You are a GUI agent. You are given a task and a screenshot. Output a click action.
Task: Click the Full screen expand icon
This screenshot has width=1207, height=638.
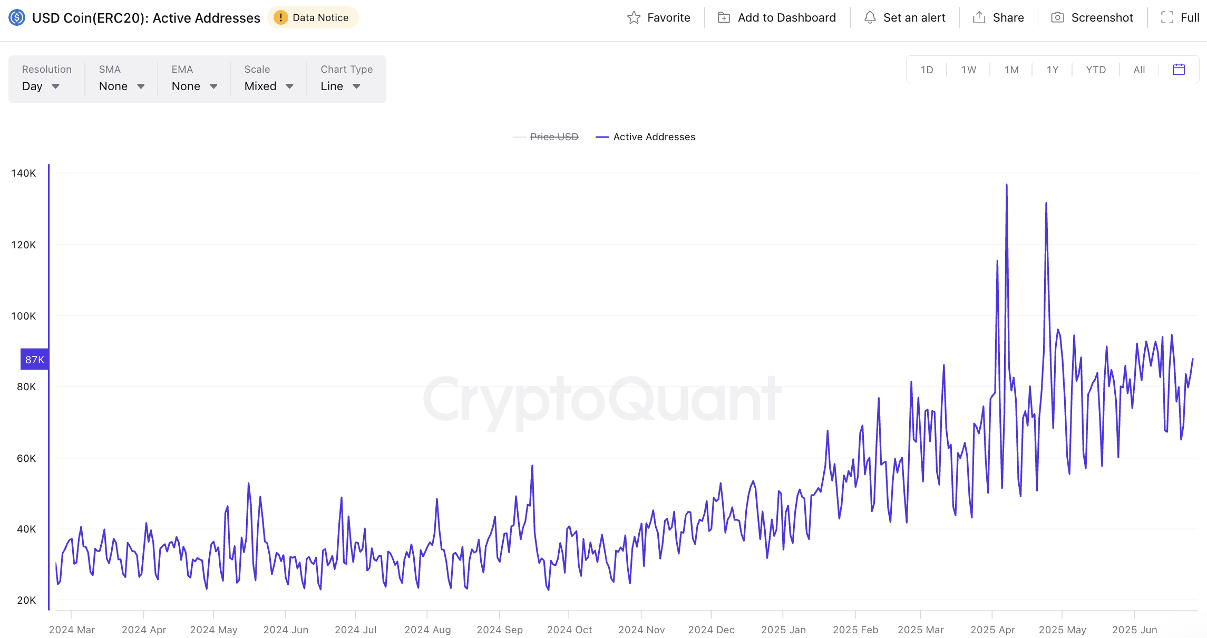click(x=1167, y=18)
